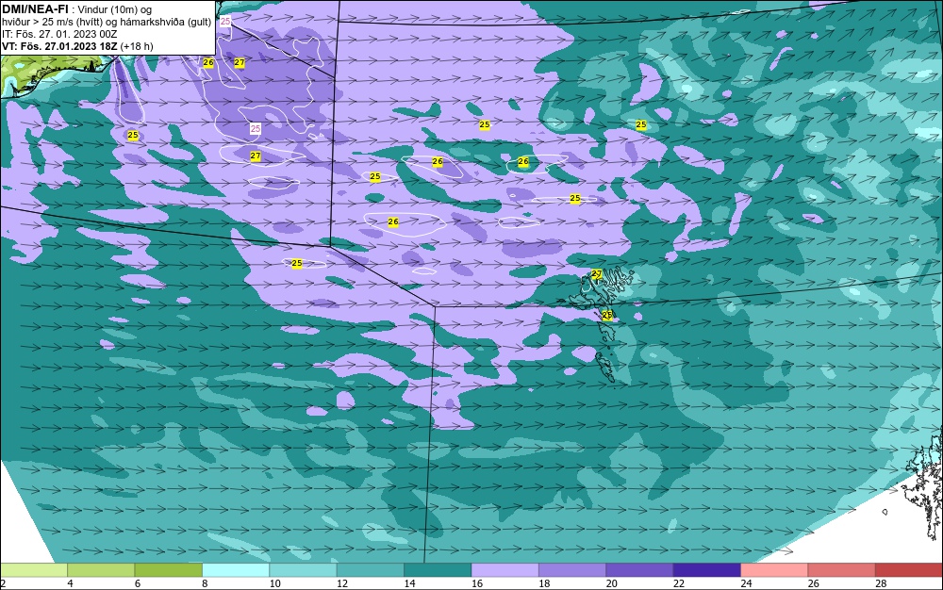Click legend scale number 24

[746, 583]
